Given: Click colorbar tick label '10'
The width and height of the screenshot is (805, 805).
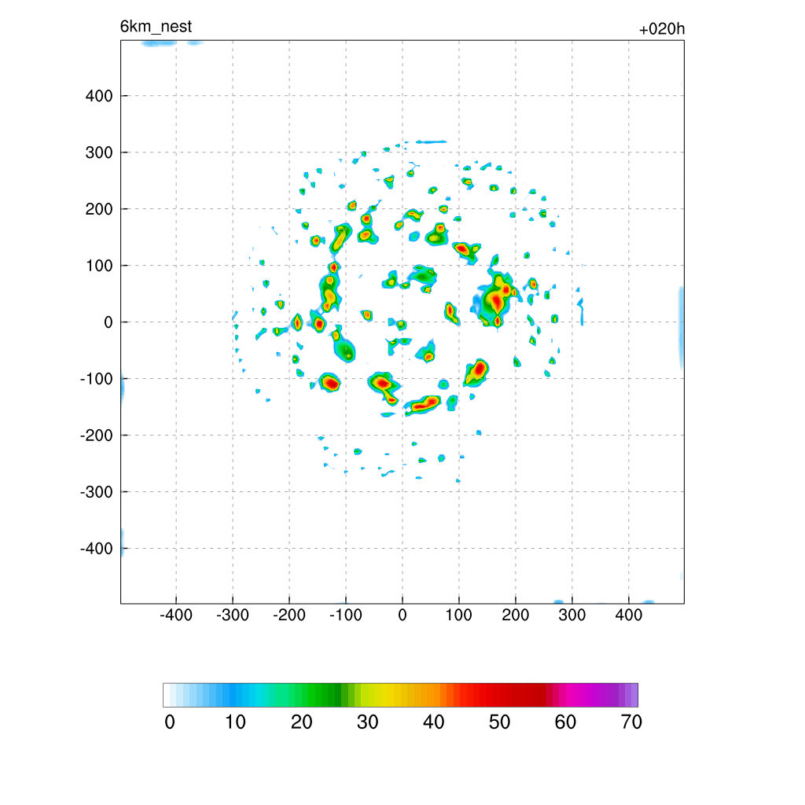Looking at the screenshot, I should point(235,722).
